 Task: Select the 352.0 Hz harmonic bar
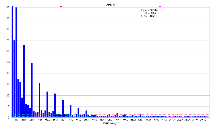40,100
